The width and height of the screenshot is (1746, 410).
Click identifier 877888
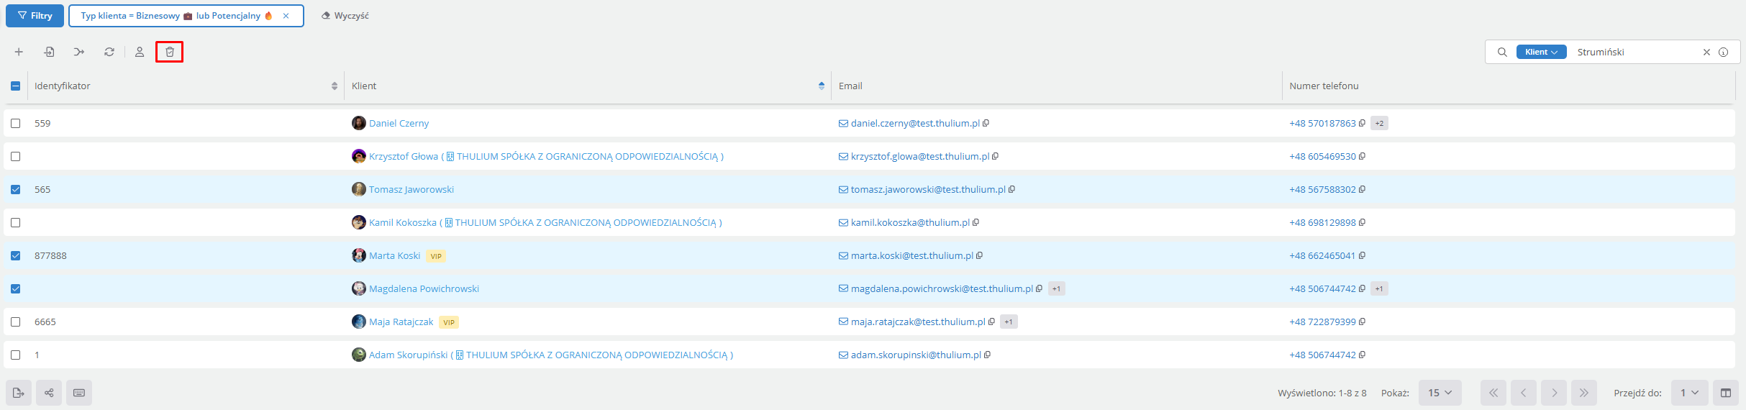(x=50, y=255)
